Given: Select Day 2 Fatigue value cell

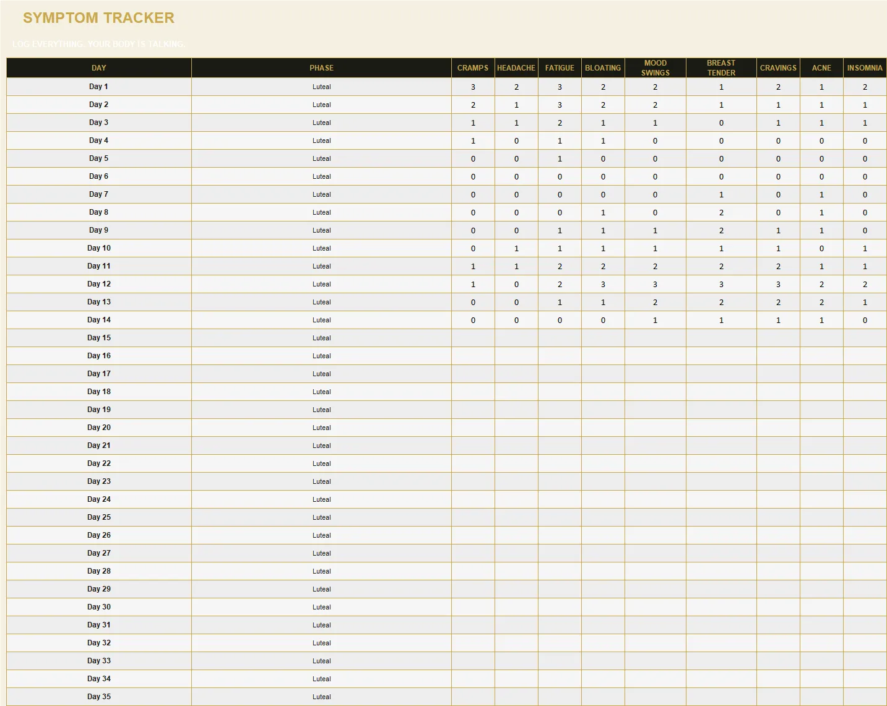Looking at the screenshot, I should (560, 105).
